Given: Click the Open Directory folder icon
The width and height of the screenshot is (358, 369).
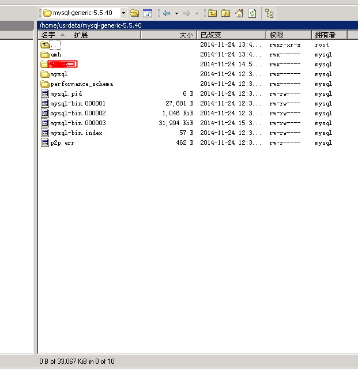Looking at the screenshot, I should (134, 13).
